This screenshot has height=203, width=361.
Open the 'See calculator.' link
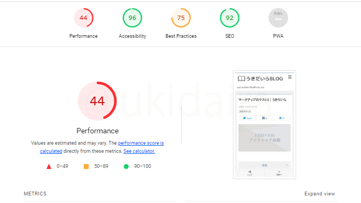coord(139,151)
